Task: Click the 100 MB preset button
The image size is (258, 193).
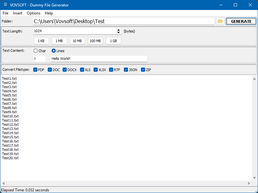Action: tap(95, 41)
